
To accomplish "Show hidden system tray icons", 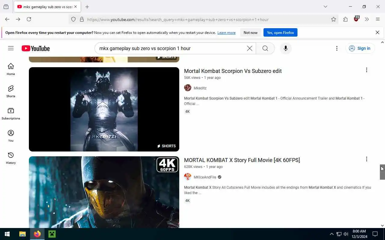I will click(x=331, y=234).
